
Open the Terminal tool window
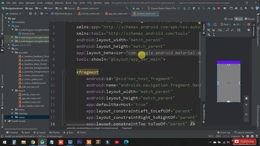point(12,133)
